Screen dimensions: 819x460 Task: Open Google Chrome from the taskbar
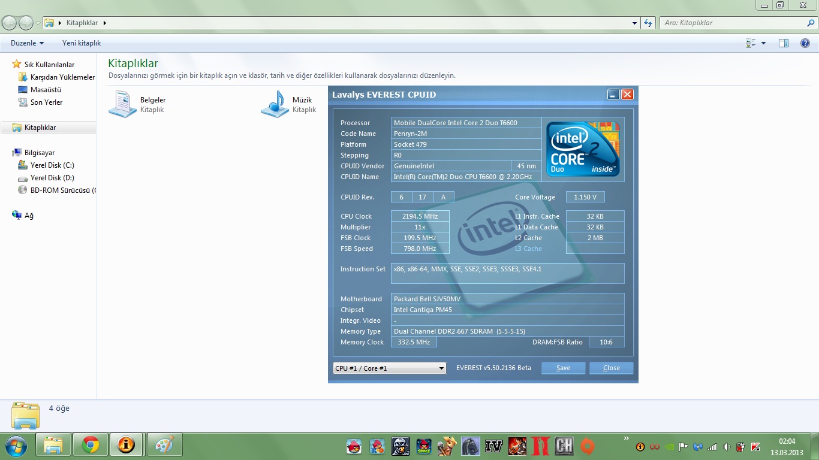click(x=91, y=445)
